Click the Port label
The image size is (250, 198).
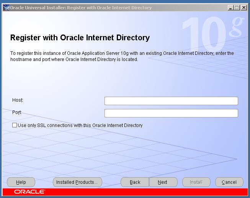[x=17, y=112]
